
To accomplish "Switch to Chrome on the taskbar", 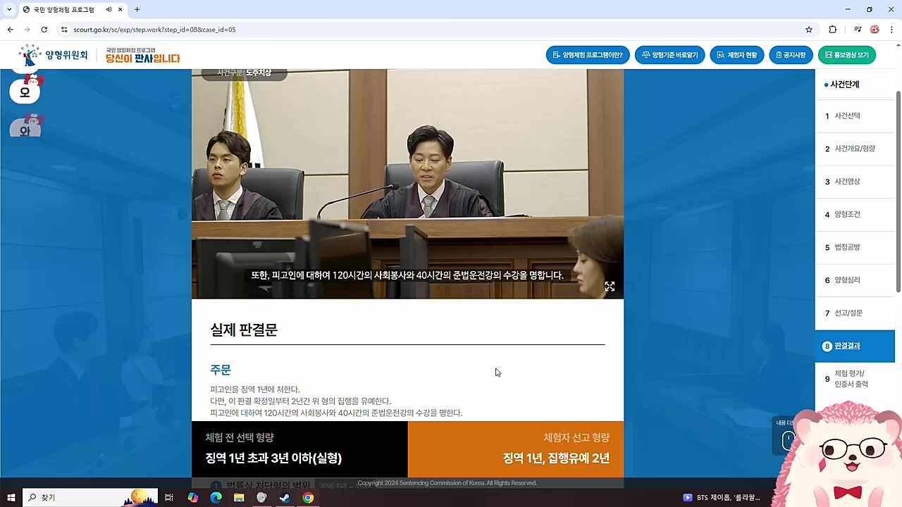I will [x=308, y=498].
